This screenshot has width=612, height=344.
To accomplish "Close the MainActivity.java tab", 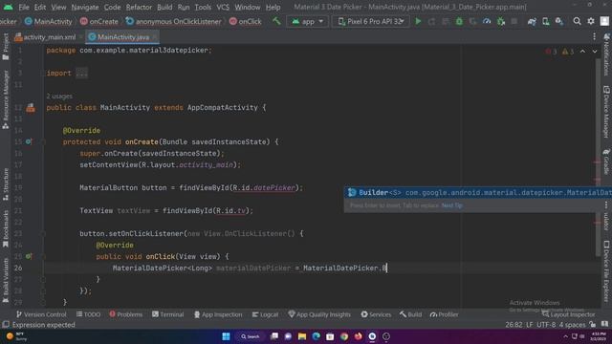I will coord(155,37).
